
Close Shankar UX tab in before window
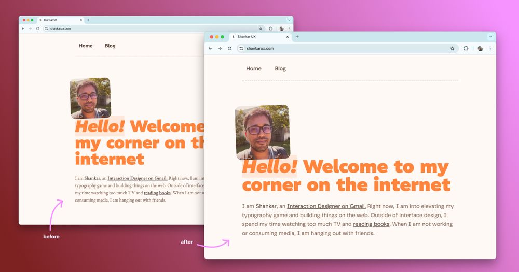81,20
